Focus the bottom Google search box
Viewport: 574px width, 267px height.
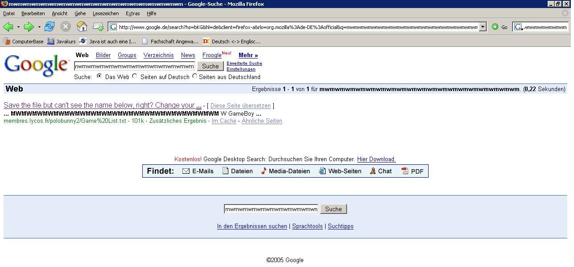[271, 209]
